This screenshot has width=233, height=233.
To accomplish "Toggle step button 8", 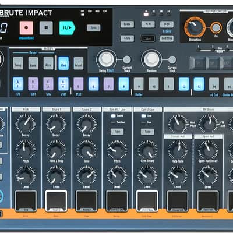I will point(123,84).
